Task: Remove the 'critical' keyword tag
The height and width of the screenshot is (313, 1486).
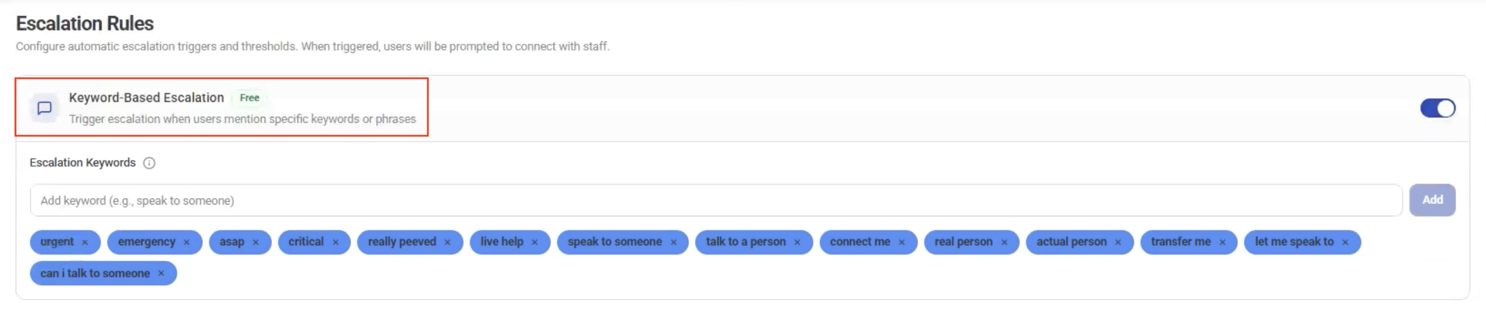Action: point(336,242)
